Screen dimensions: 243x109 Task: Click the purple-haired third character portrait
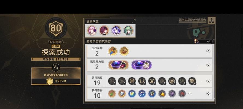point(116,31)
